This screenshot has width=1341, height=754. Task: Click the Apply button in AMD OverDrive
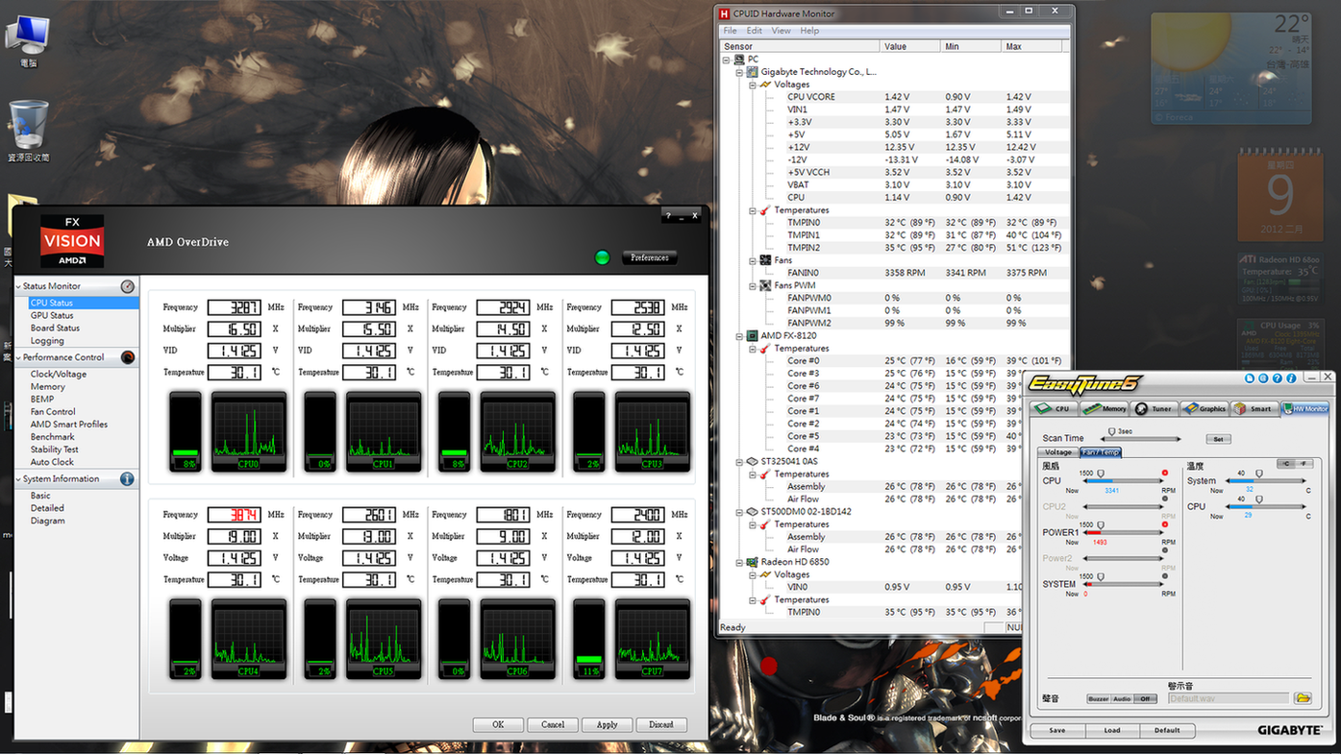607,724
